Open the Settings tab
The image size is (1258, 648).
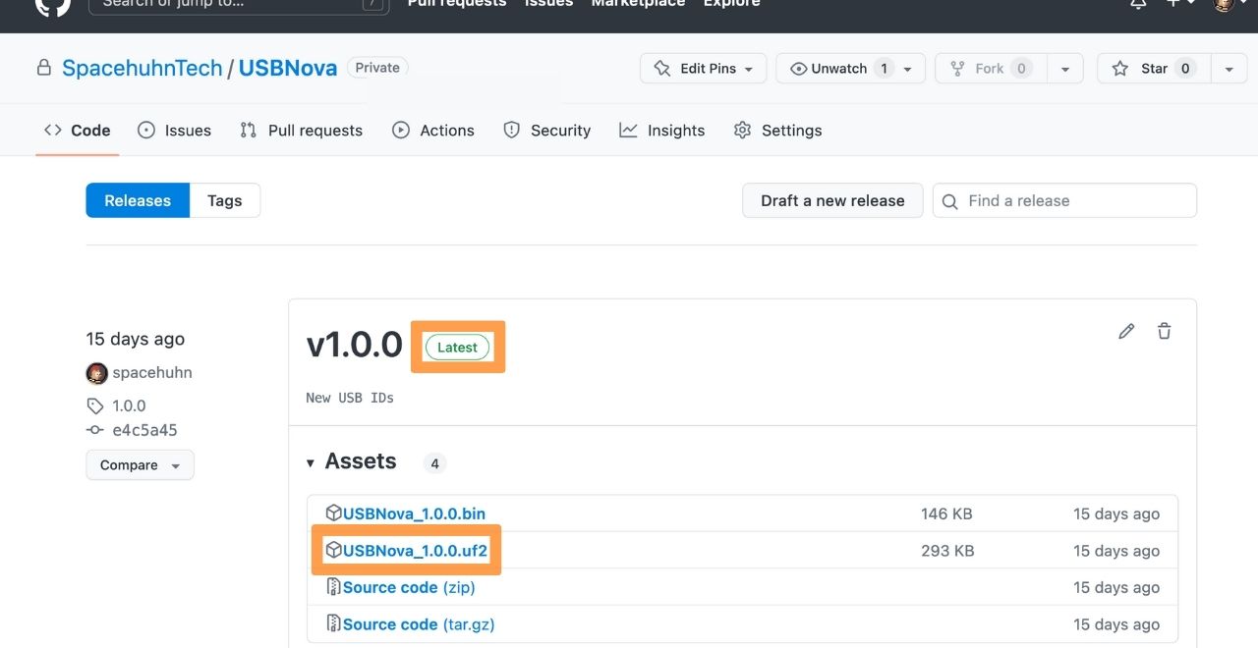click(x=777, y=131)
